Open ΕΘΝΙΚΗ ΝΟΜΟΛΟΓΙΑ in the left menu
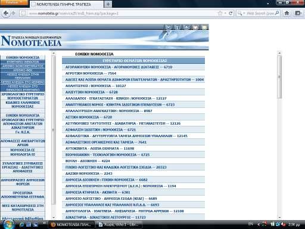This screenshot has height=229, width=305. (23, 115)
